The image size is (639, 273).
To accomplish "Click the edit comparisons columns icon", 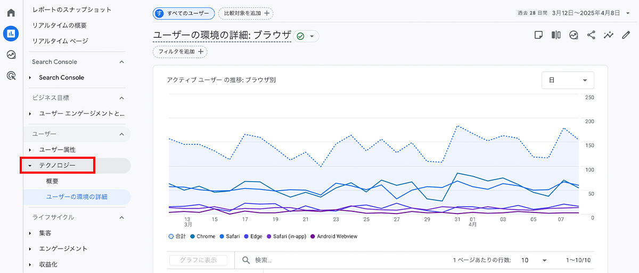I will 556,35.
